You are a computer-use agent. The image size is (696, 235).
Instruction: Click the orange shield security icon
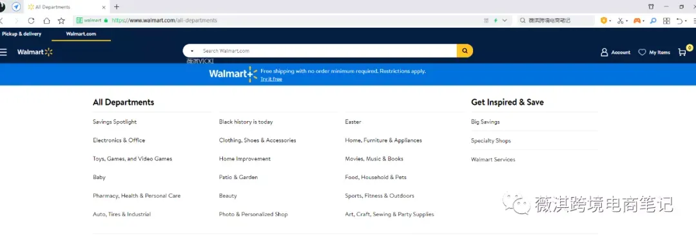604,21
